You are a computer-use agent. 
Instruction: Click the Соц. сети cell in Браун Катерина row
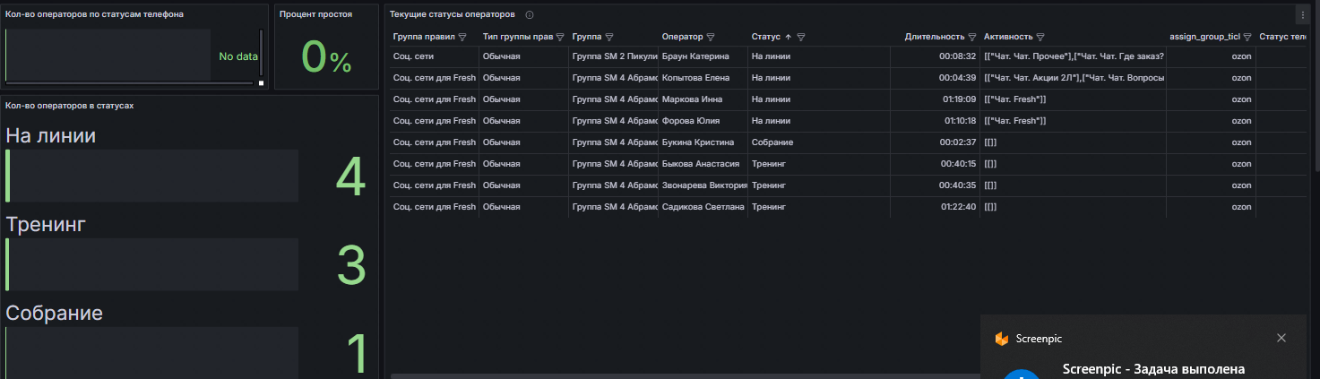coord(434,56)
